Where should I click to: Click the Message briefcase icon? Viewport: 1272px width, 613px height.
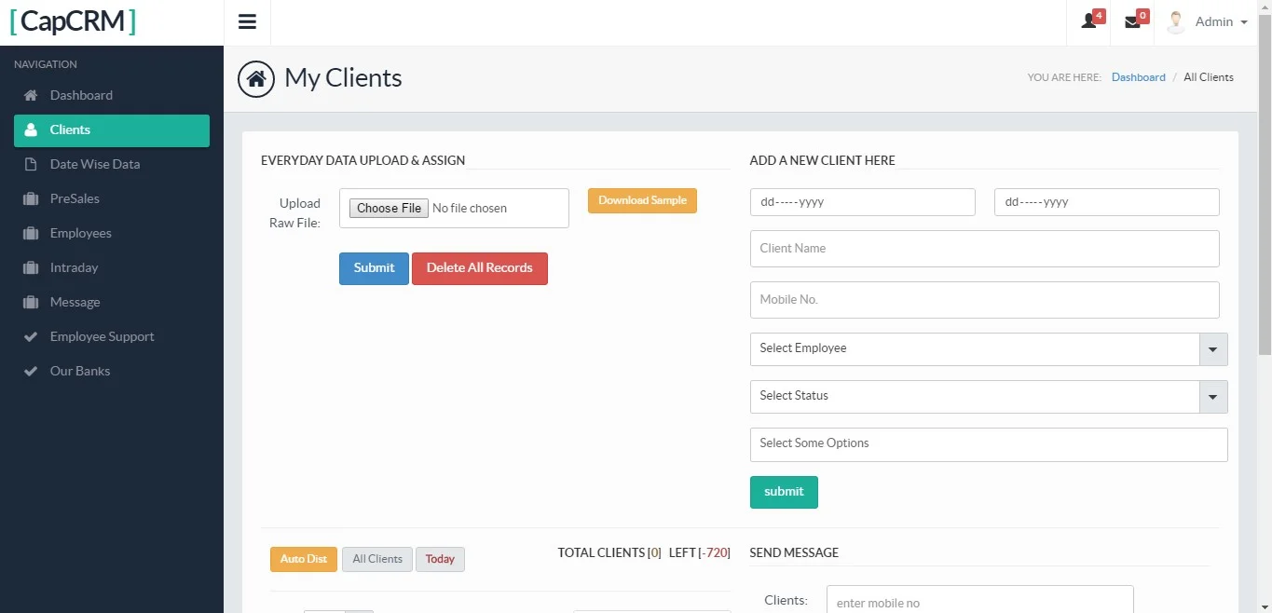tap(31, 302)
